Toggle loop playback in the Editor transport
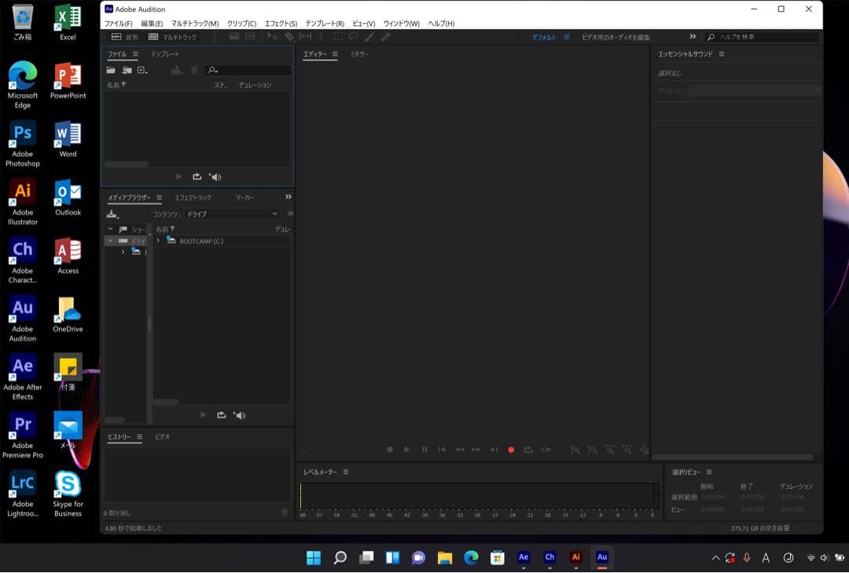 pyautogui.click(x=528, y=450)
